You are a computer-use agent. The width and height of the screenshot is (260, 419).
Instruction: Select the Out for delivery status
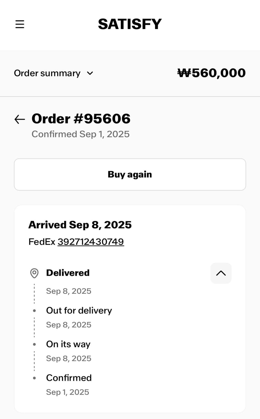tap(79, 311)
